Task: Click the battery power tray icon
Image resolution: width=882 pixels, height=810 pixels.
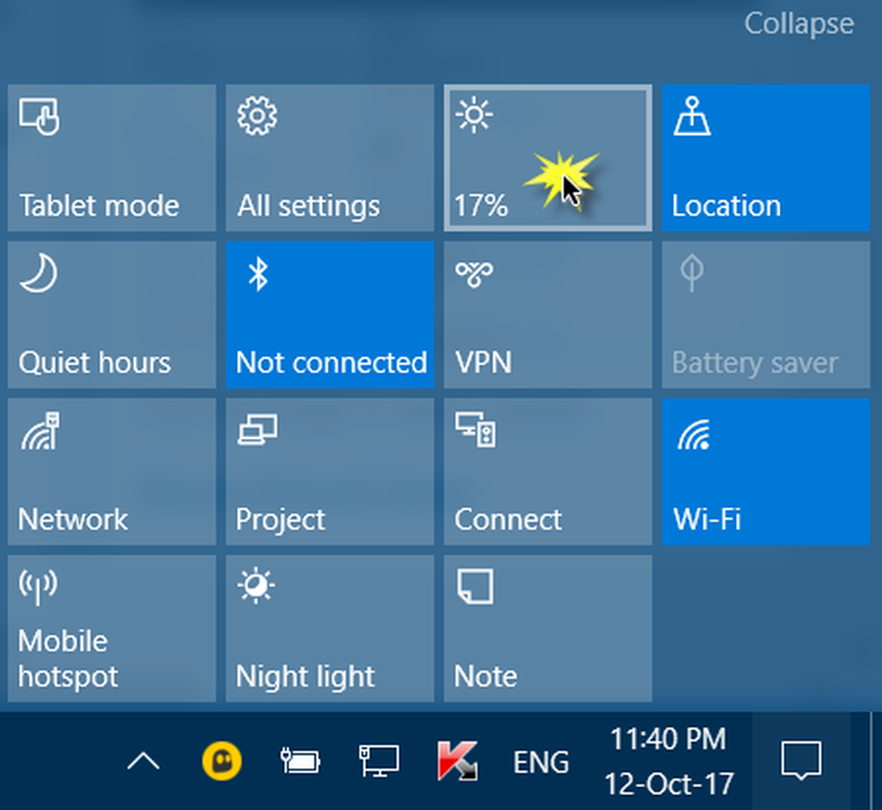Action: coord(300,762)
